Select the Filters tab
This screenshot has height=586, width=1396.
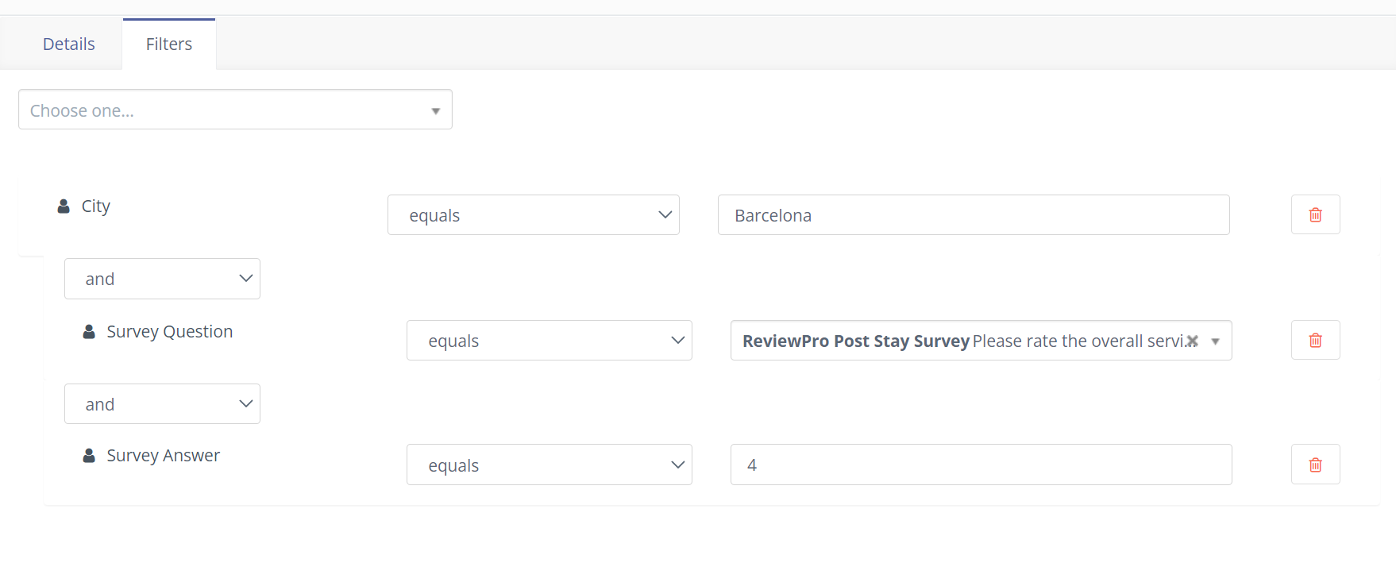click(x=169, y=44)
